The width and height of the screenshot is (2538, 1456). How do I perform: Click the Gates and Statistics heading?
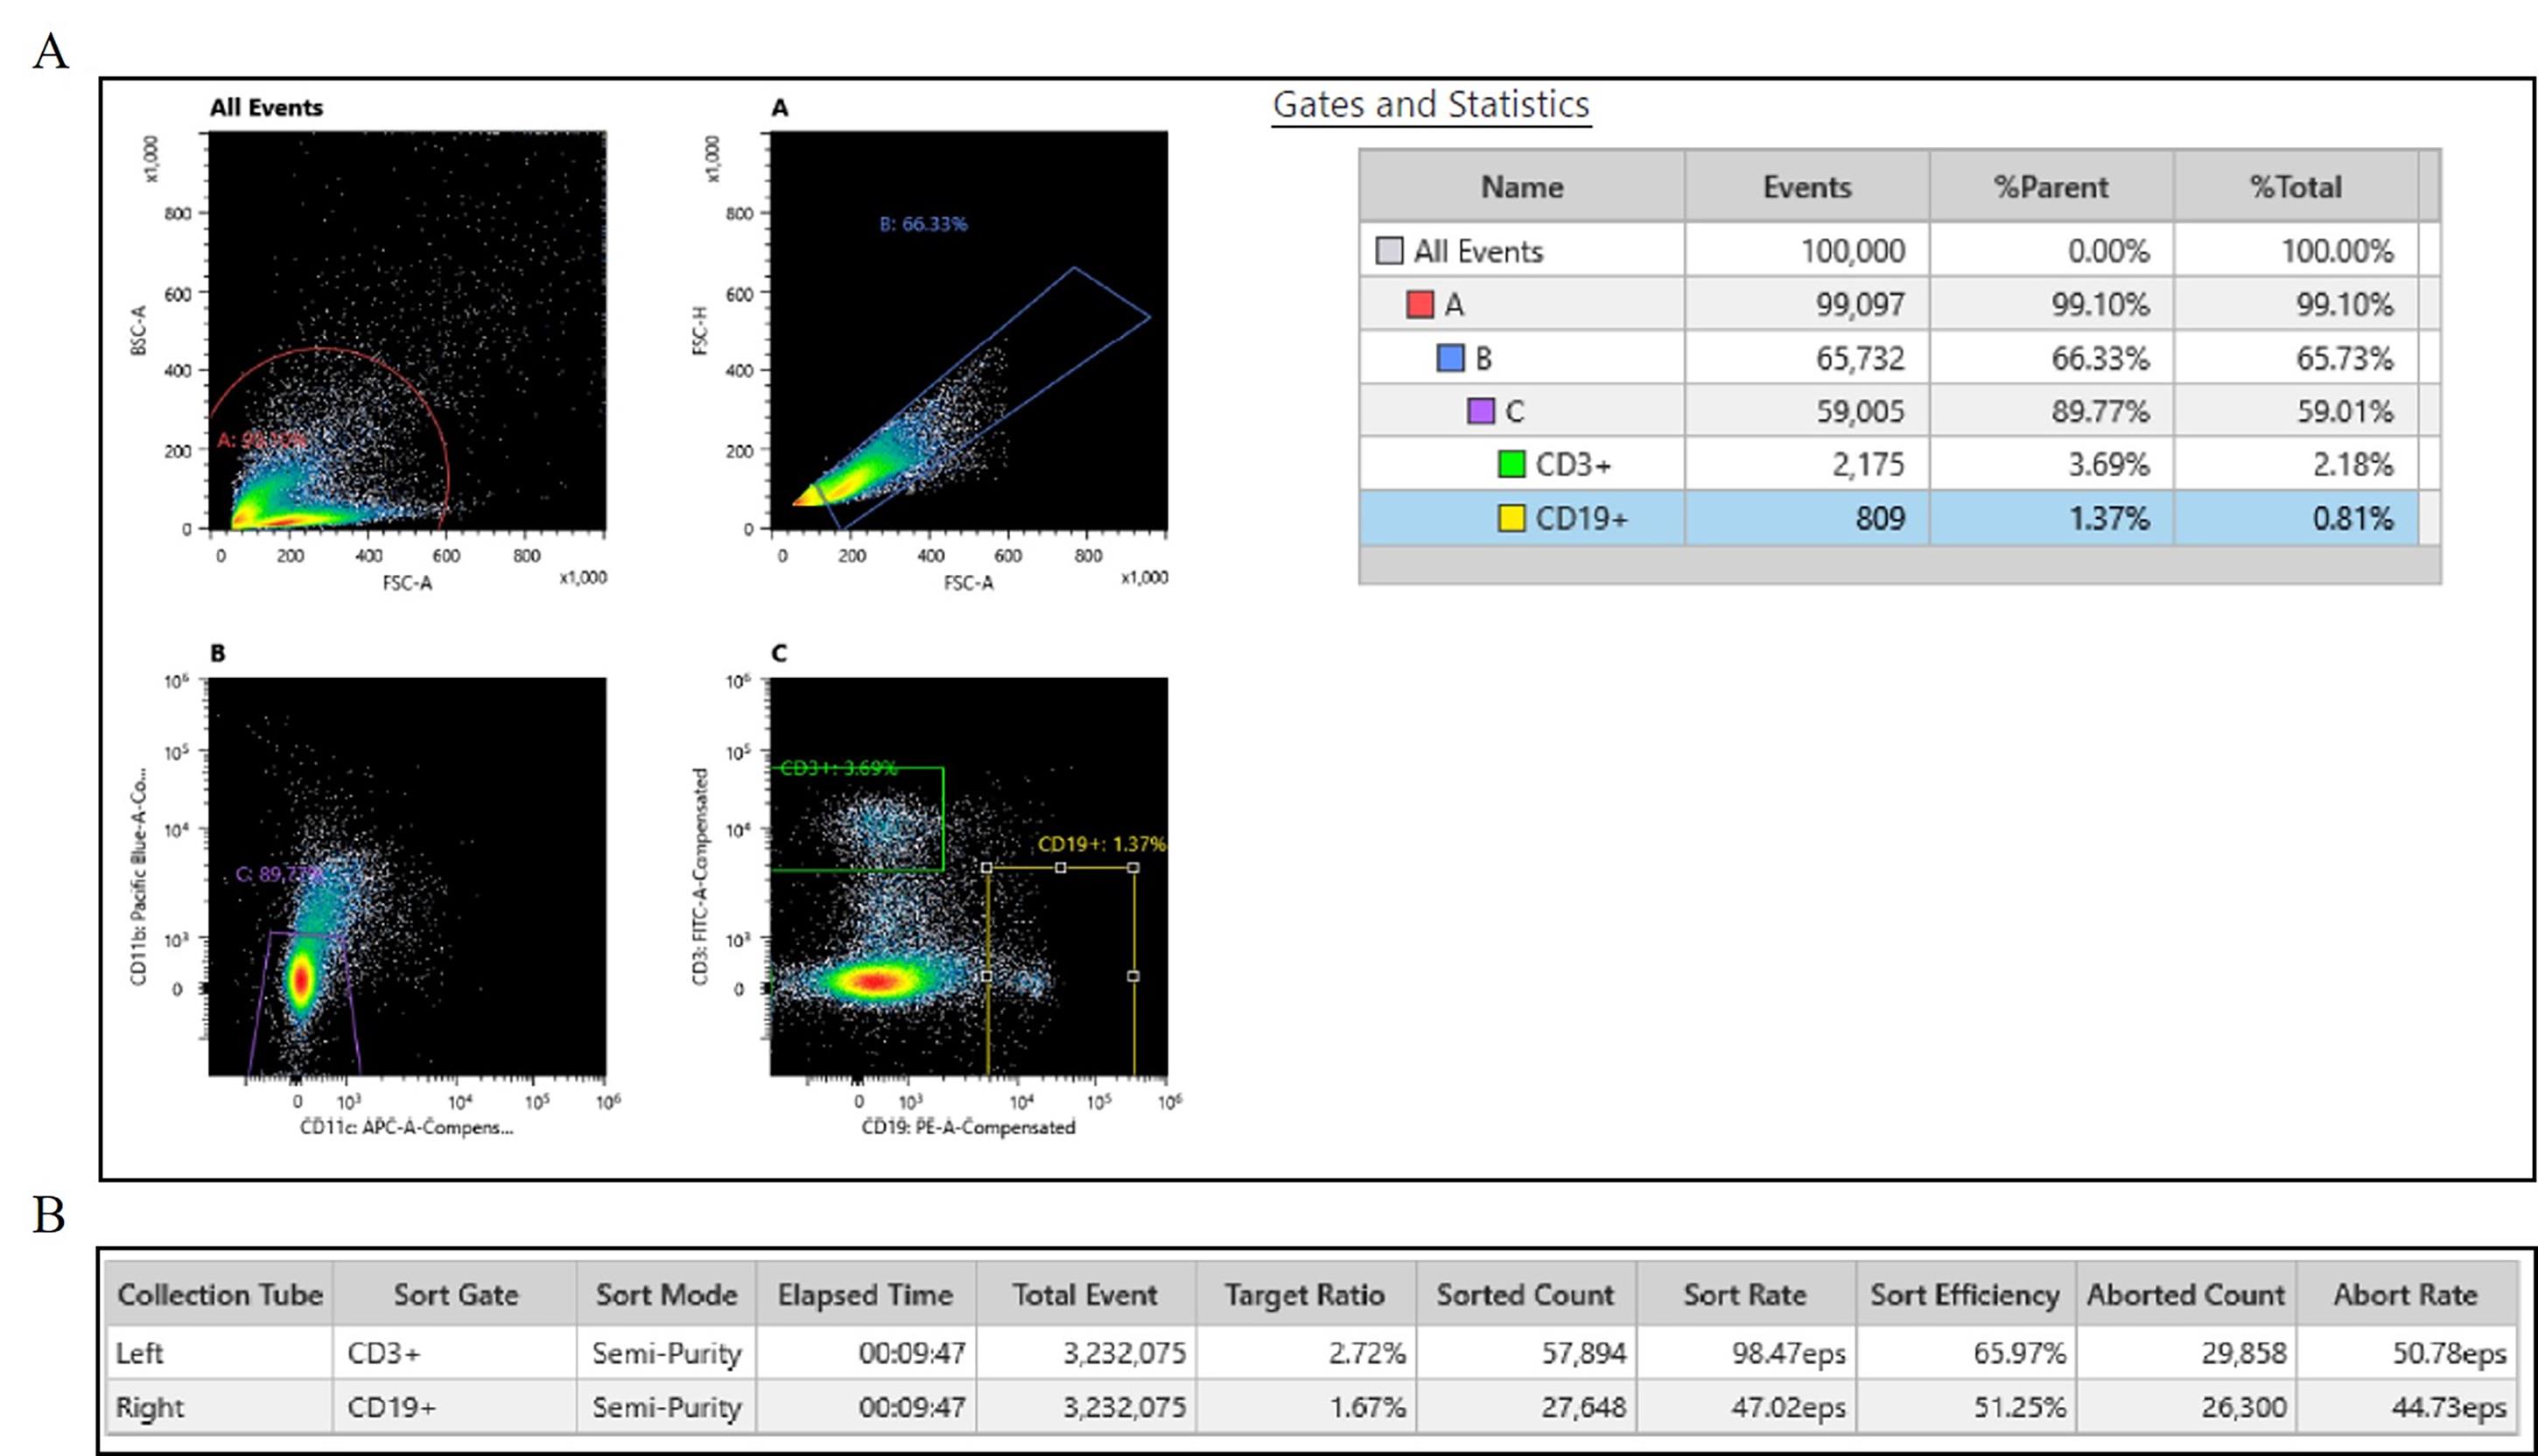pyautogui.click(x=1430, y=105)
